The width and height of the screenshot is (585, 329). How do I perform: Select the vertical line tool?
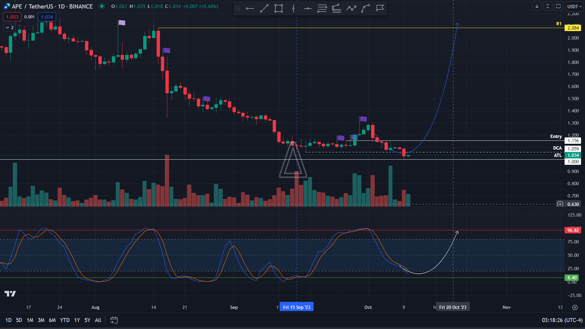click(x=293, y=8)
